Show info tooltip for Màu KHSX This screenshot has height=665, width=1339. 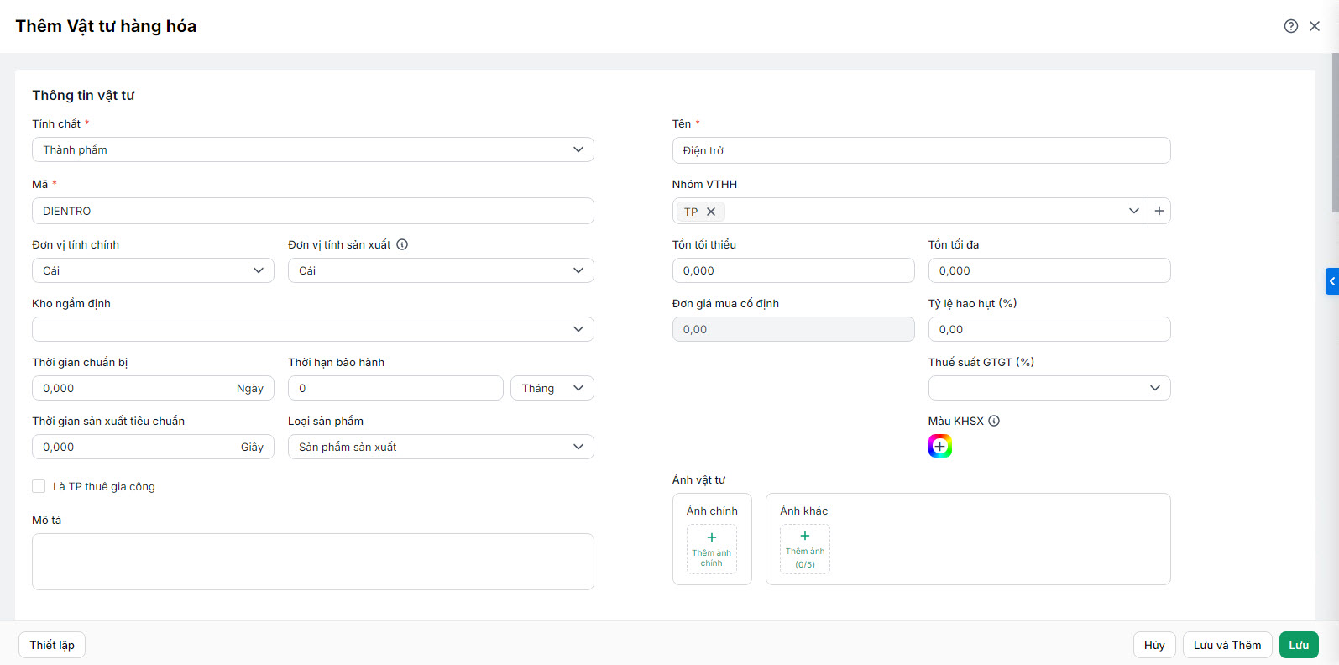pos(994,422)
